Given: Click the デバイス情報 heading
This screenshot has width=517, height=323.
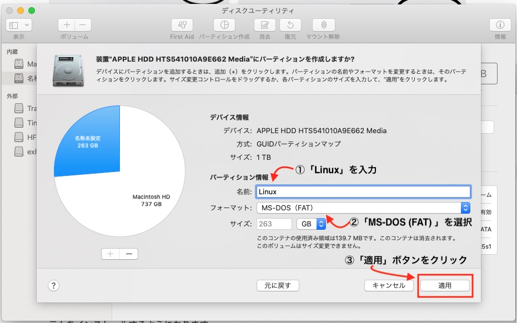Looking at the screenshot, I should click(x=229, y=117).
